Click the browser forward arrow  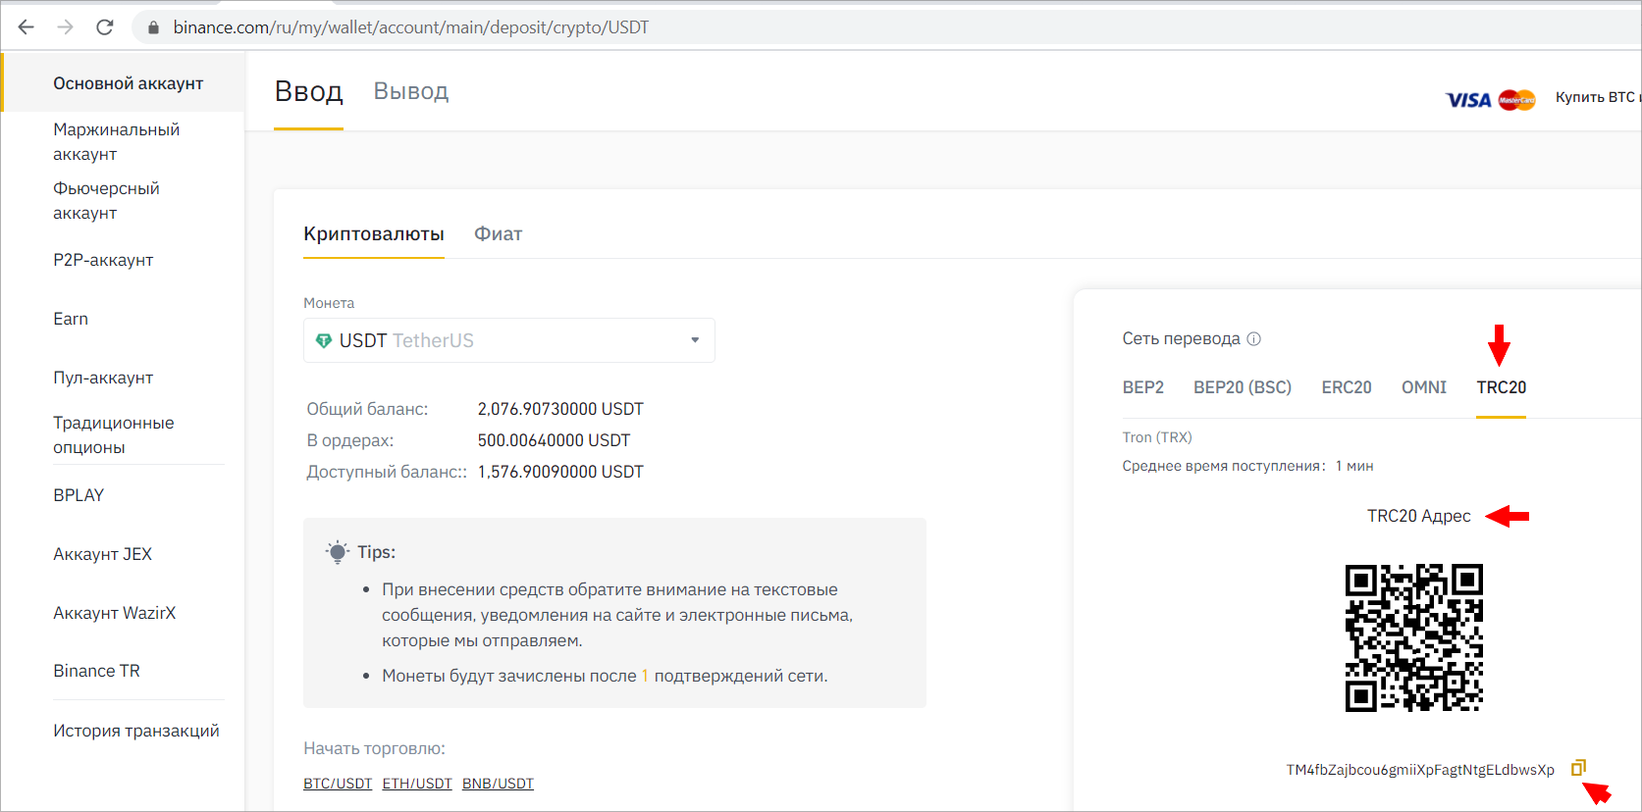click(66, 27)
